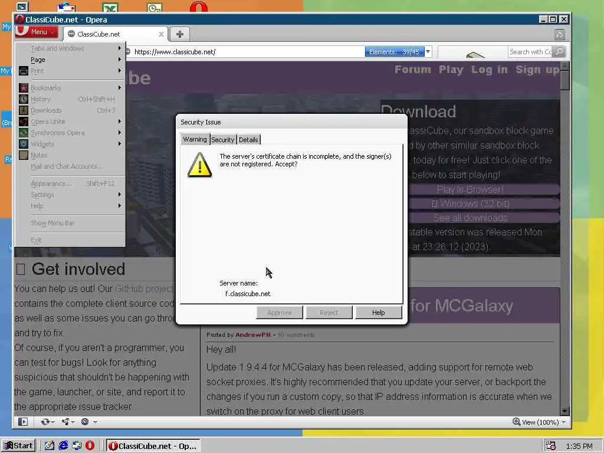Select Exit from the Opera menu
This screenshot has width=604, height=453.
pyautogui.click(x=71, y=240)
